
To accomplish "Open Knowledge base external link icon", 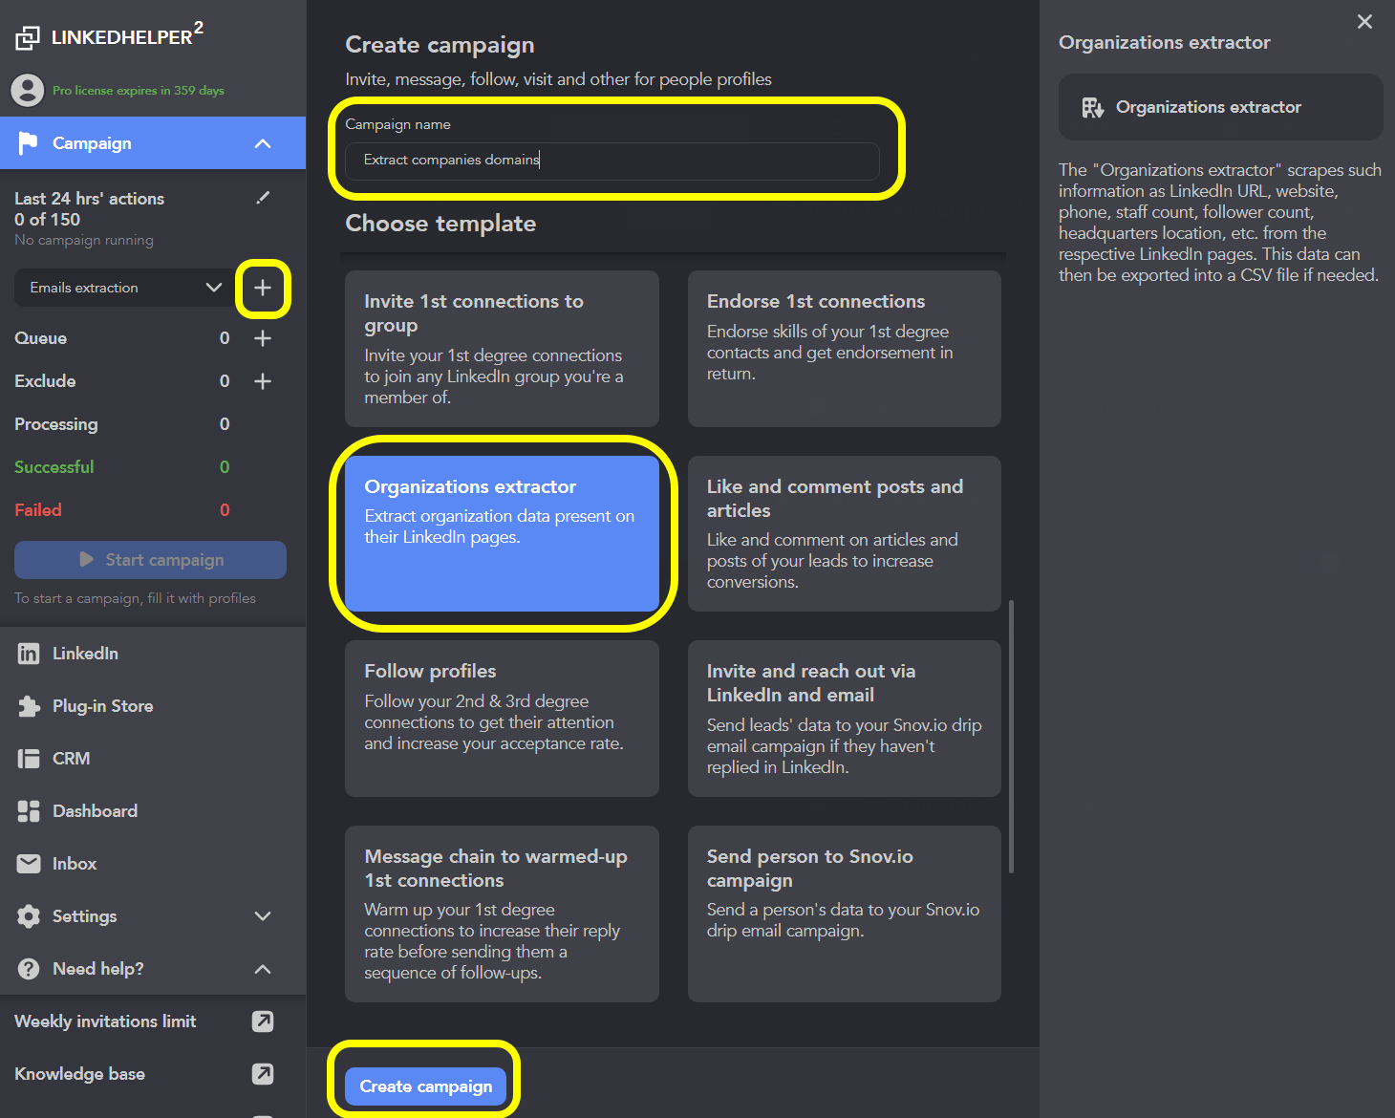I will click(x=263, y=1074).
